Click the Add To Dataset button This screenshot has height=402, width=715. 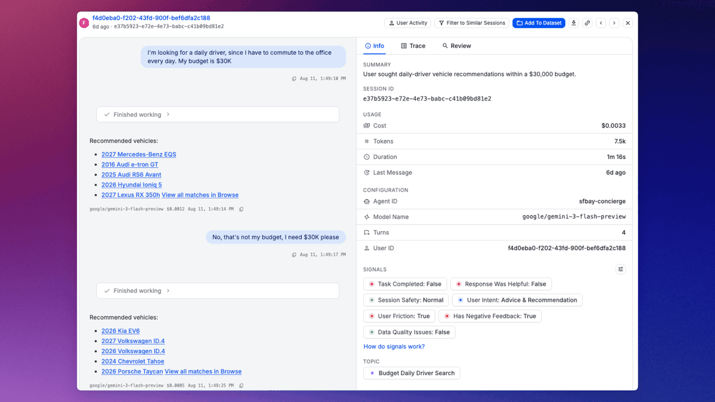tap(539, 23)
